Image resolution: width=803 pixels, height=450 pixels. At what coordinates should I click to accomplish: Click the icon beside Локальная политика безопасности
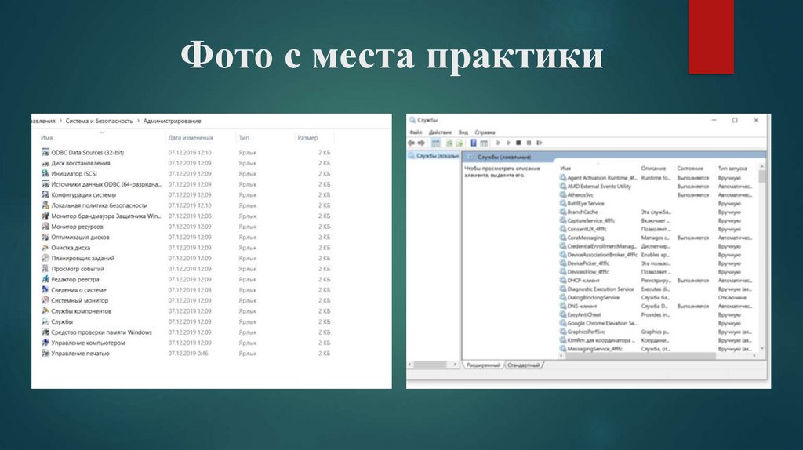45,205
